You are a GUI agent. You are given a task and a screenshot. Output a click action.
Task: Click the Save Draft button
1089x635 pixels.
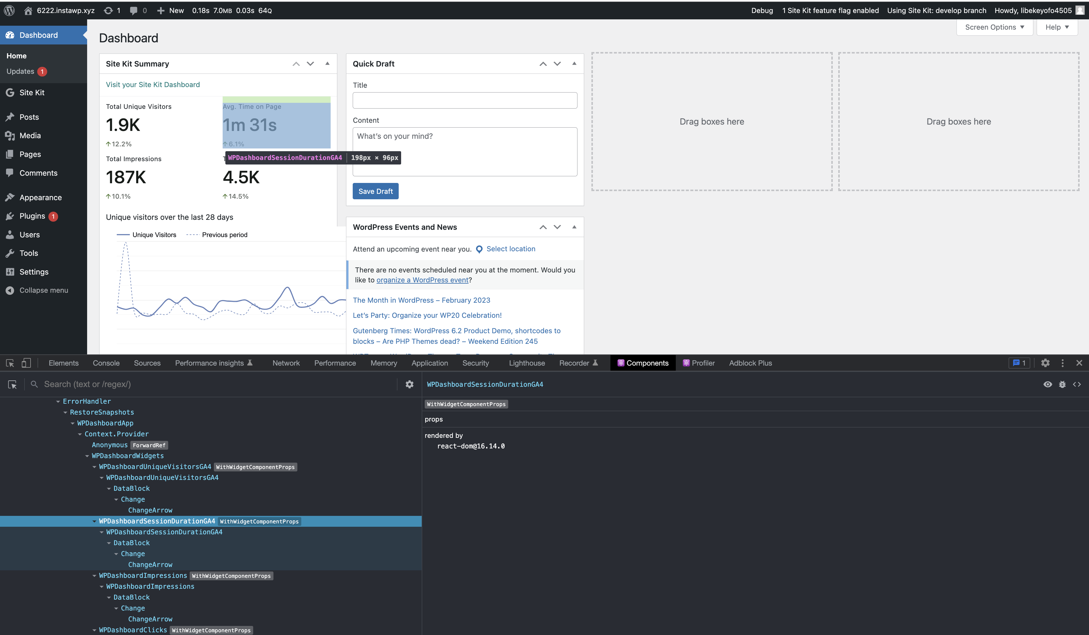point(375,191)
